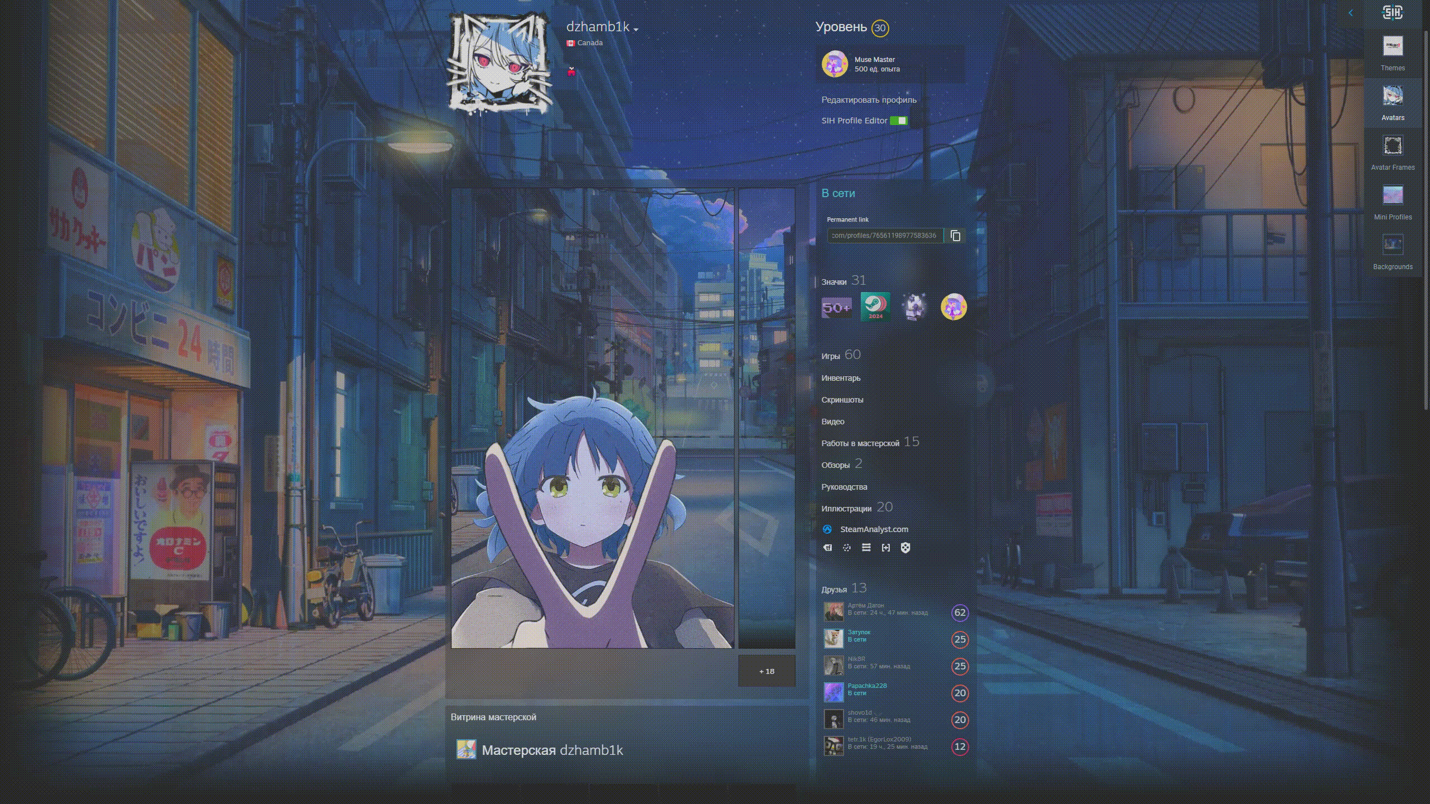Open Мастерская dzhamb1k workshop link
1430x804 pixels.
(552, 750)
